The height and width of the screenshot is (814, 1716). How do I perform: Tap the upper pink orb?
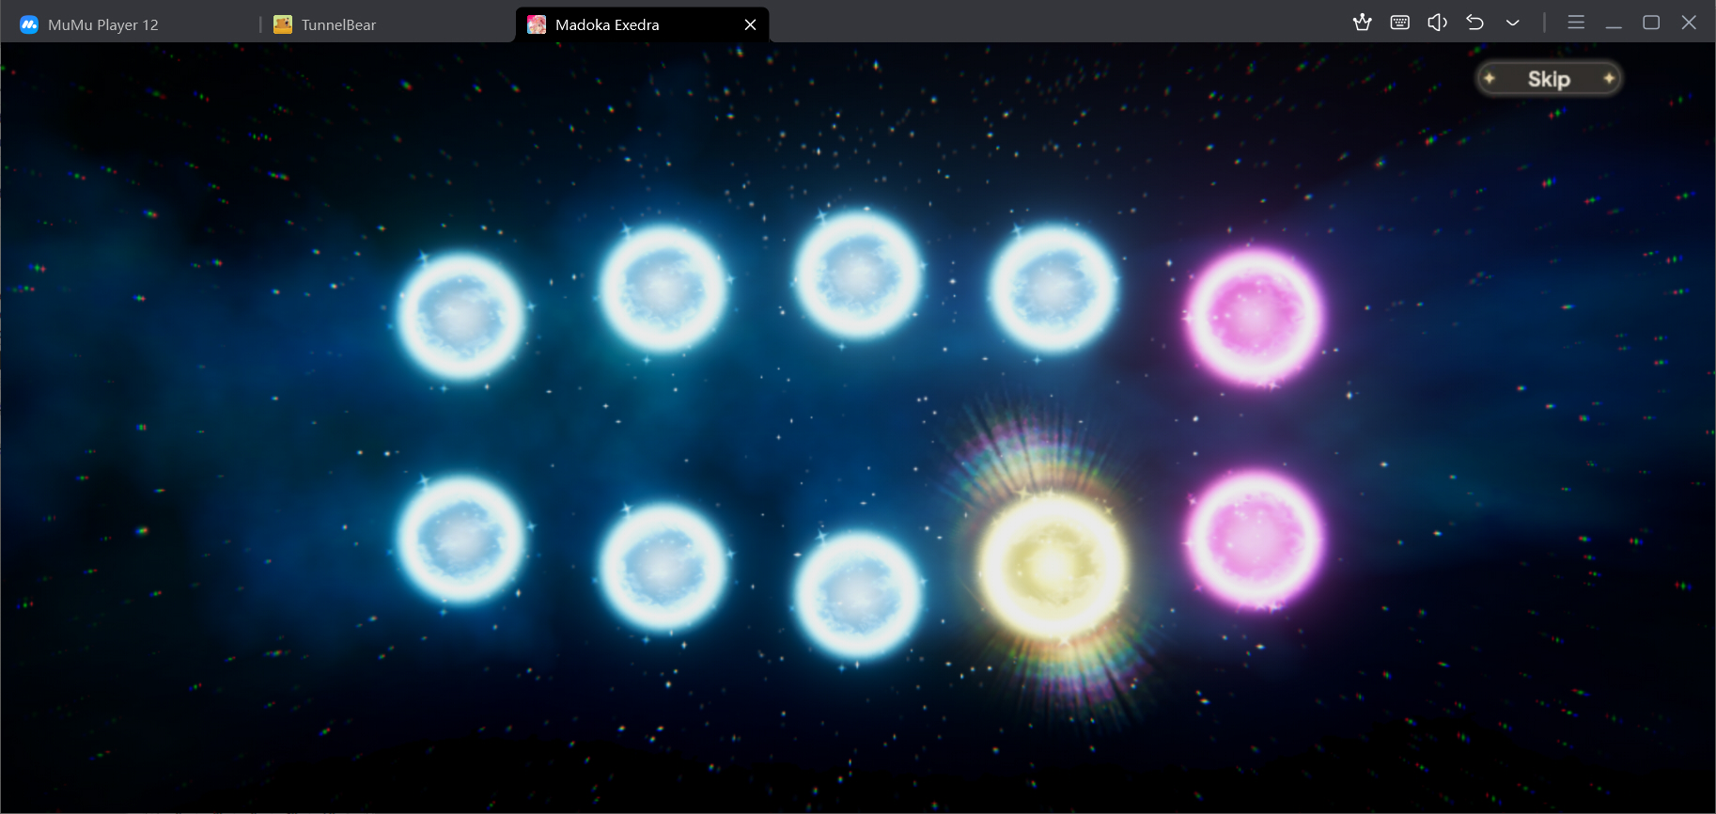coord(1253,316)
